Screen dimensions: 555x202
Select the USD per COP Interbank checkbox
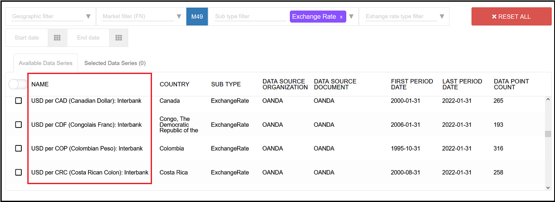18,148
